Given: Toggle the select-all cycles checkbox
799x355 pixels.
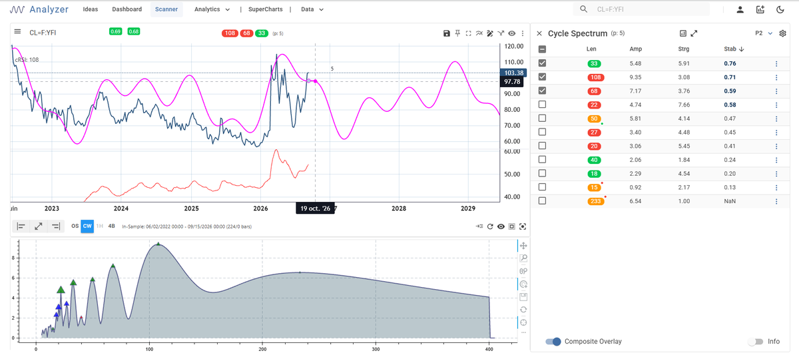Looking at the screenshot, I should pyautogui.click(x=542, y=49).
